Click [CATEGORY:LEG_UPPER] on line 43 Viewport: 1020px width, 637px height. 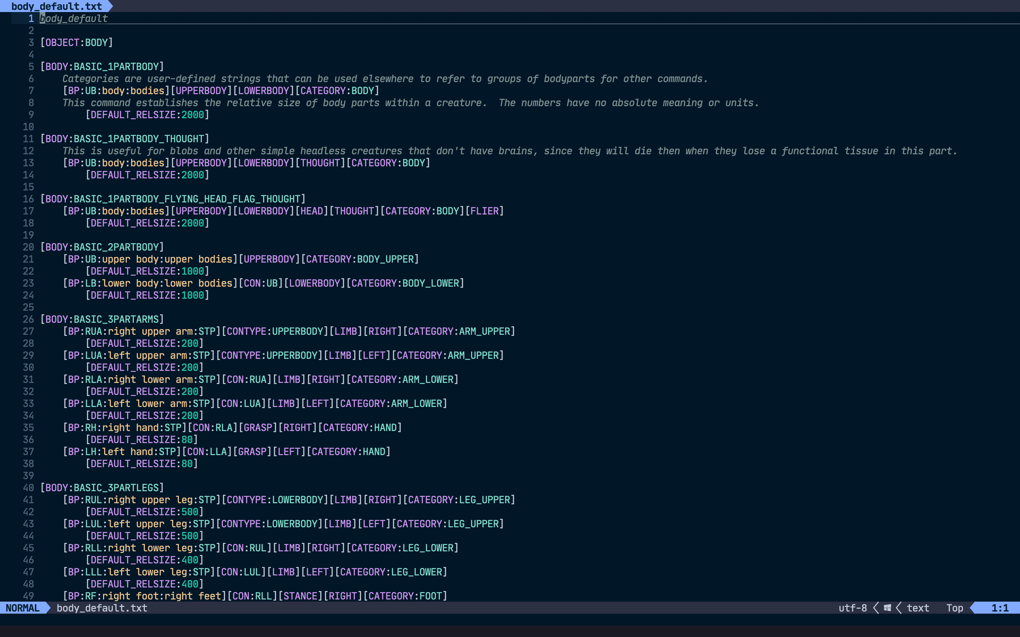tap(448, 524)
